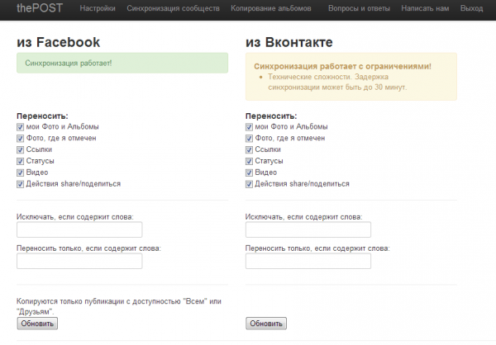
Task: Click Обновить button under Facebook column
Action: pyautogui.click(x=37, y=324)
